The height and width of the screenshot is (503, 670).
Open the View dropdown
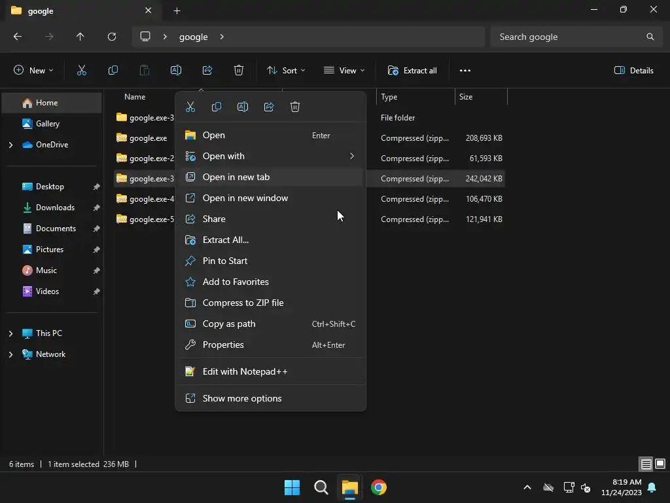click(x=344, y=71)
